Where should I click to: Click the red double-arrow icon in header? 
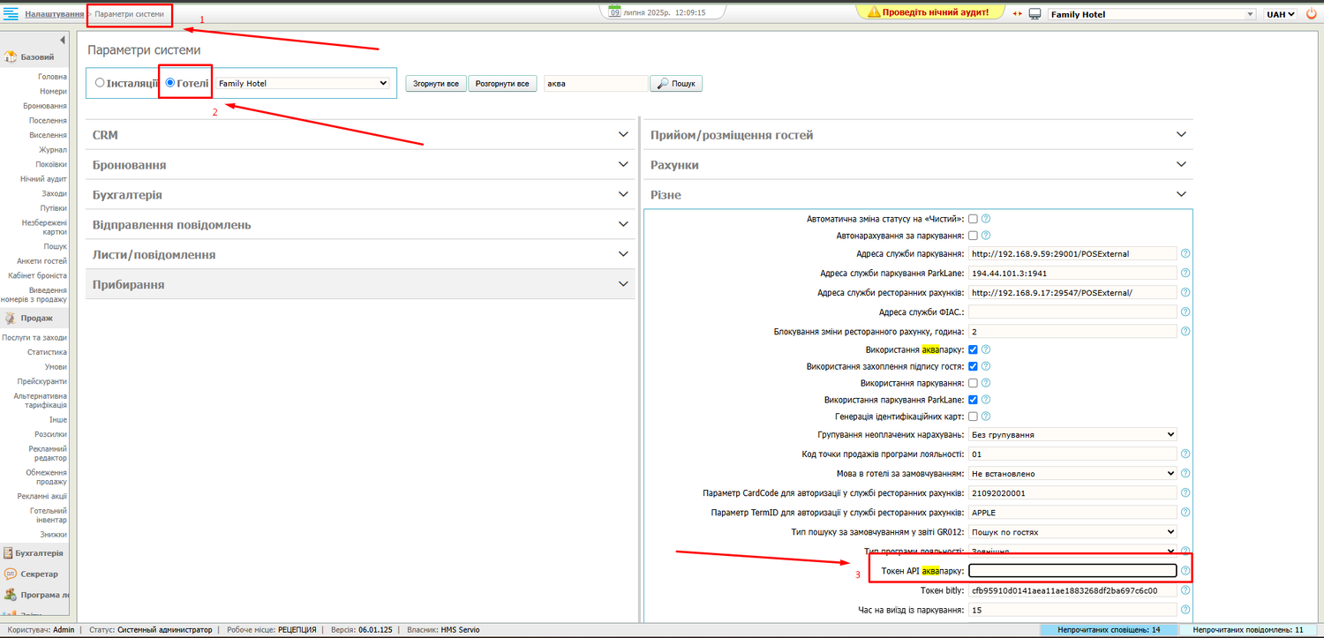[x=1017, y=14]
